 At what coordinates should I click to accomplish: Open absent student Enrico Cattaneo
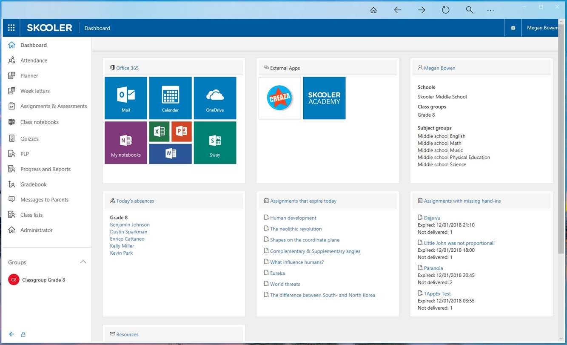pos(127,239)
